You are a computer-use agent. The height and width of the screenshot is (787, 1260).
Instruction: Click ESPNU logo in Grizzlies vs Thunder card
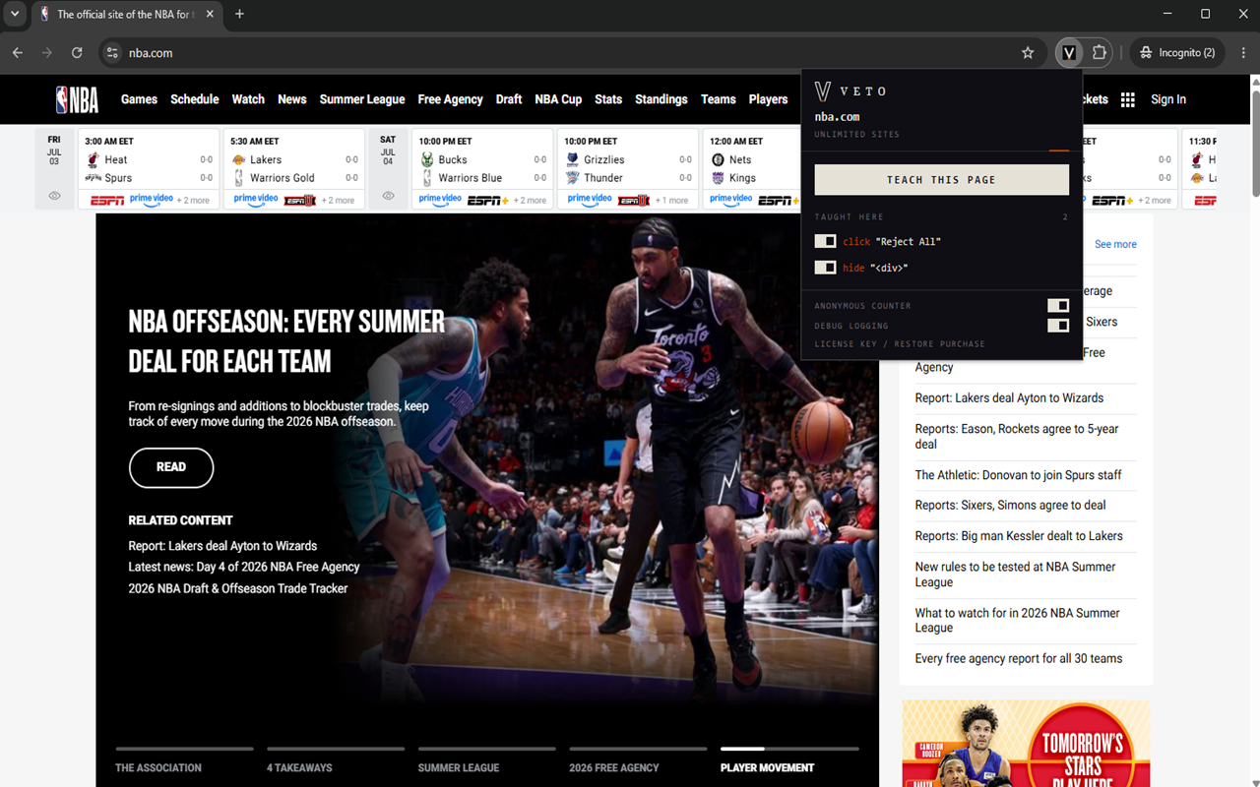(x=634, y=200)
